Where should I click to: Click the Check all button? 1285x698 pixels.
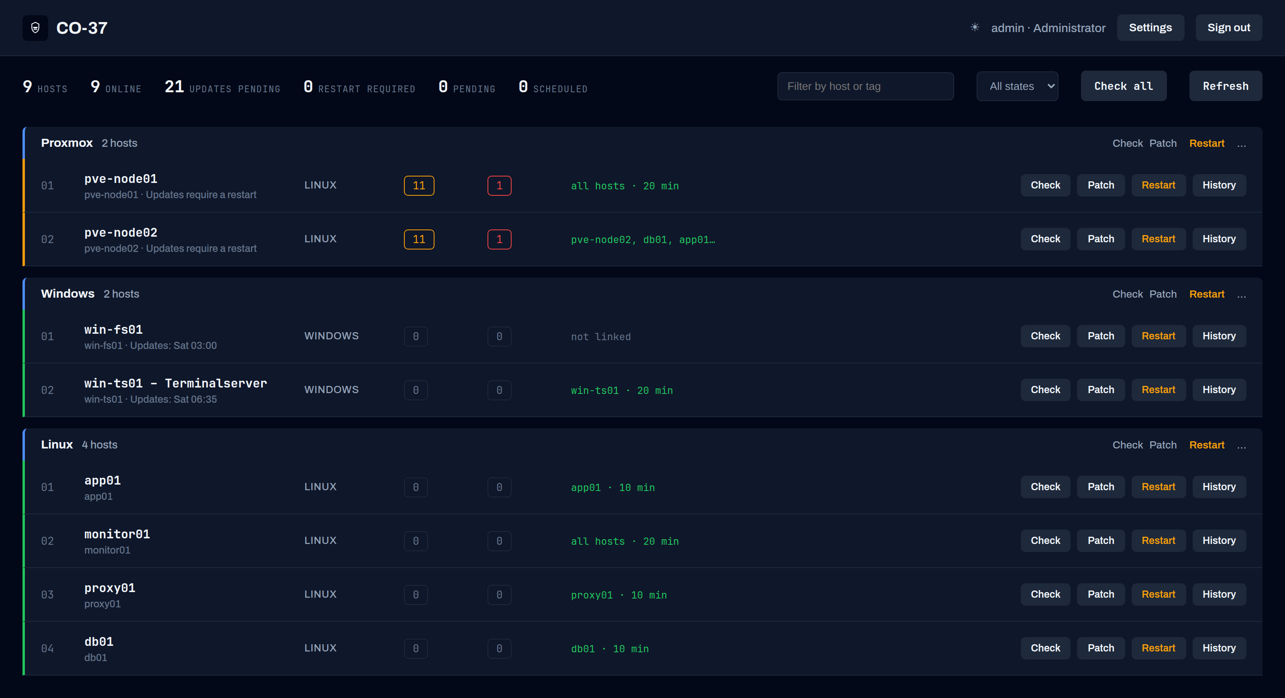[1123, 86]
